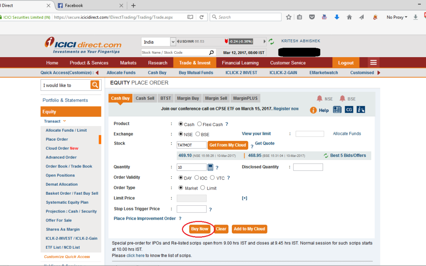
Task: Refresh the currency ticker with green arrows
Action: coord(271,41)
